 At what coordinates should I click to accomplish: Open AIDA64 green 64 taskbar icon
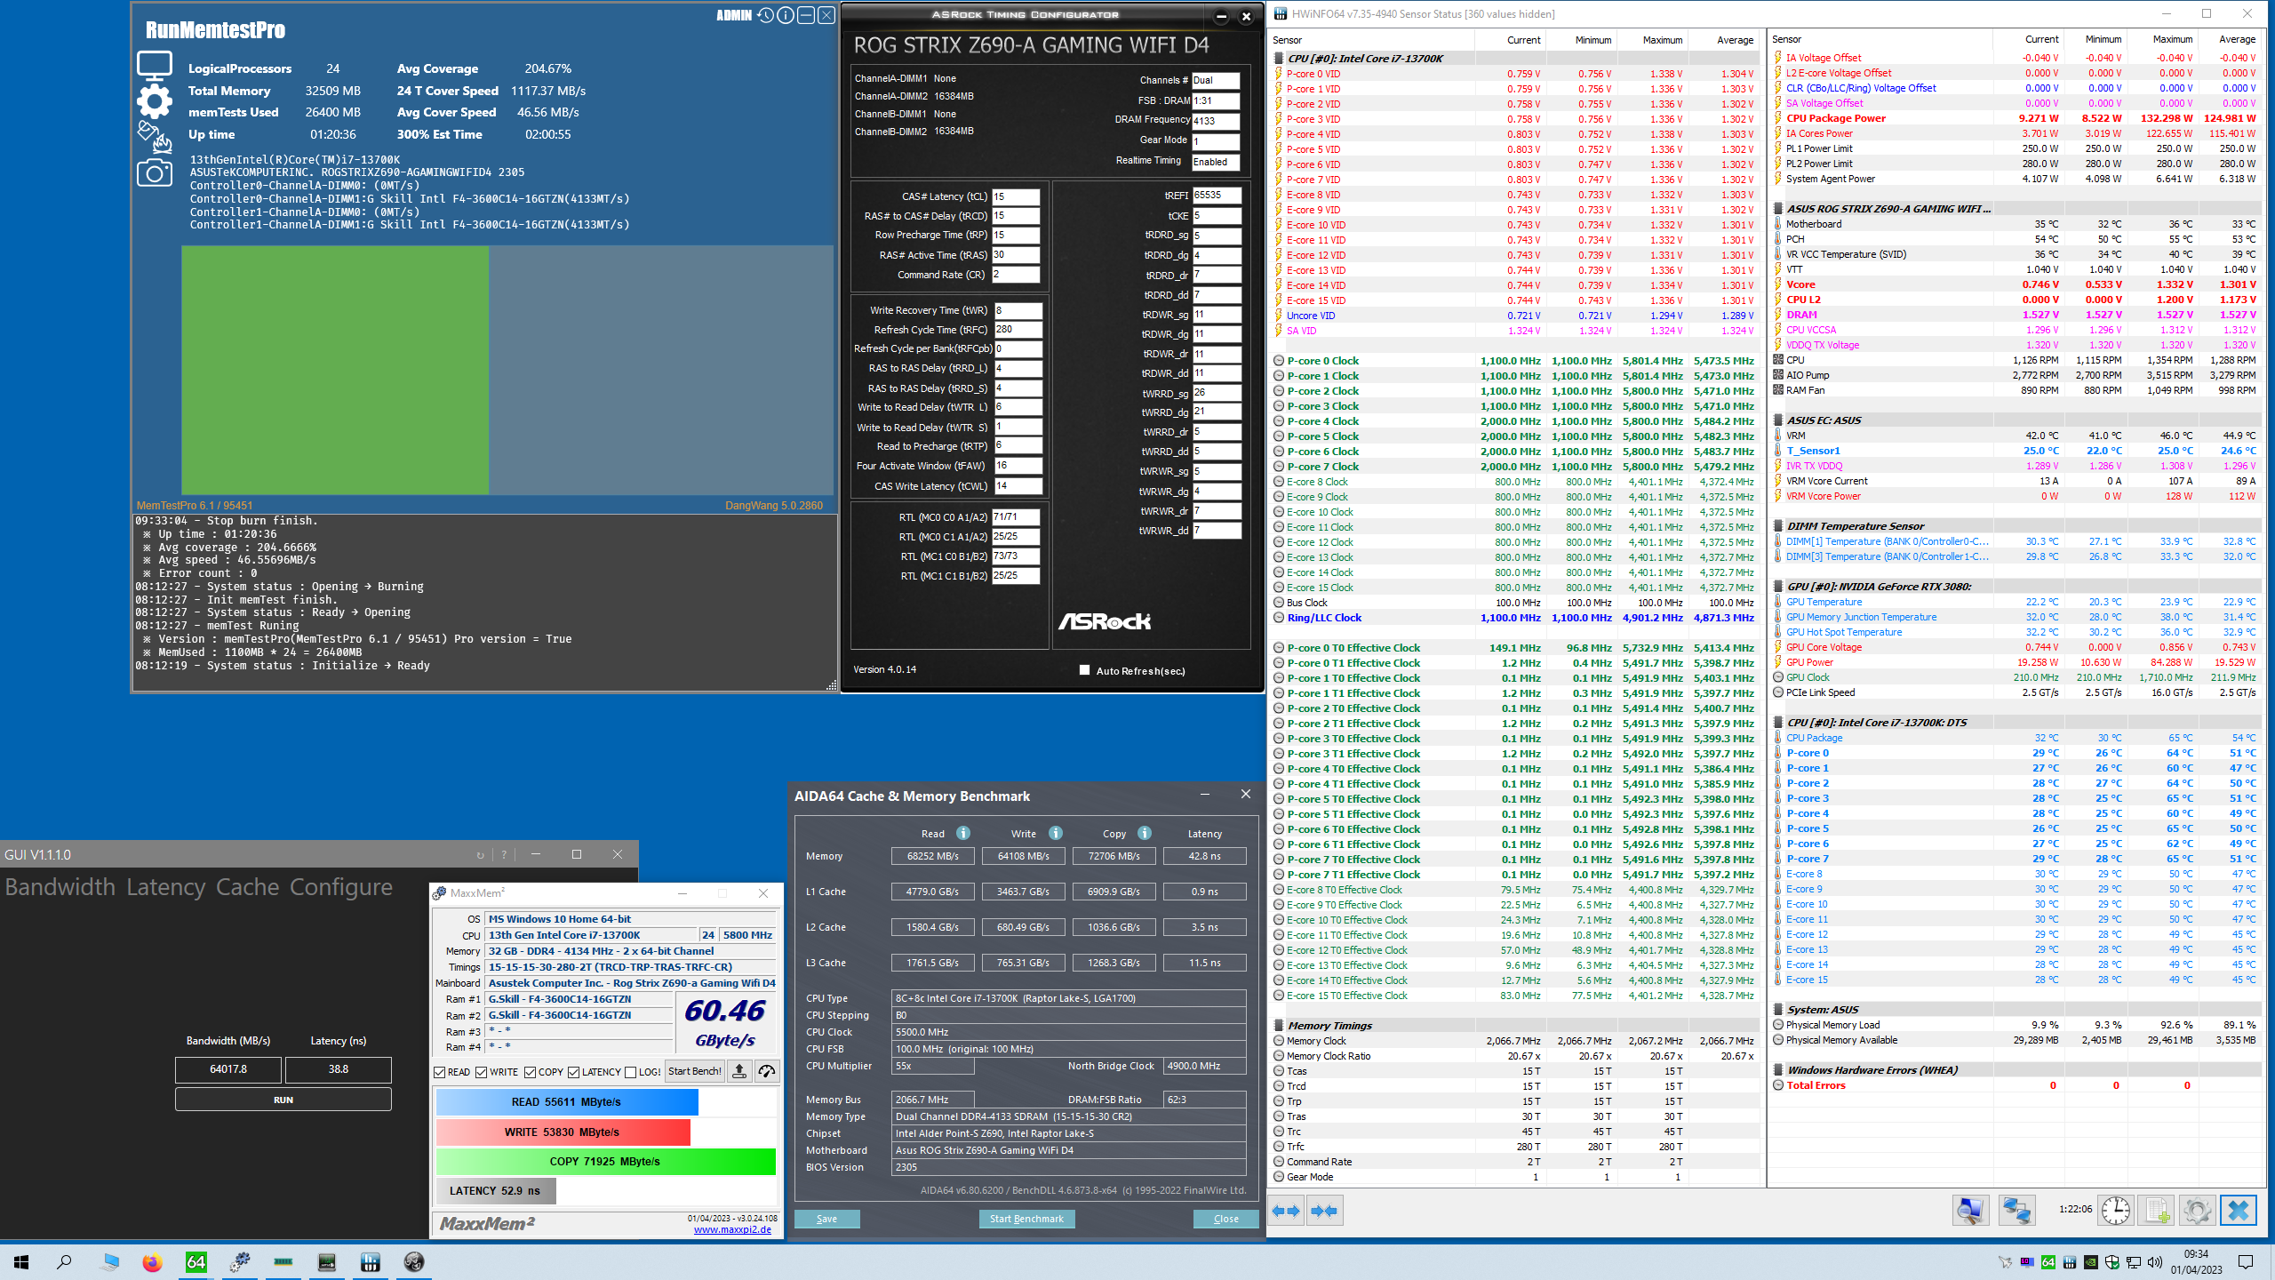pyautogui.click(x=196, y=1262)
